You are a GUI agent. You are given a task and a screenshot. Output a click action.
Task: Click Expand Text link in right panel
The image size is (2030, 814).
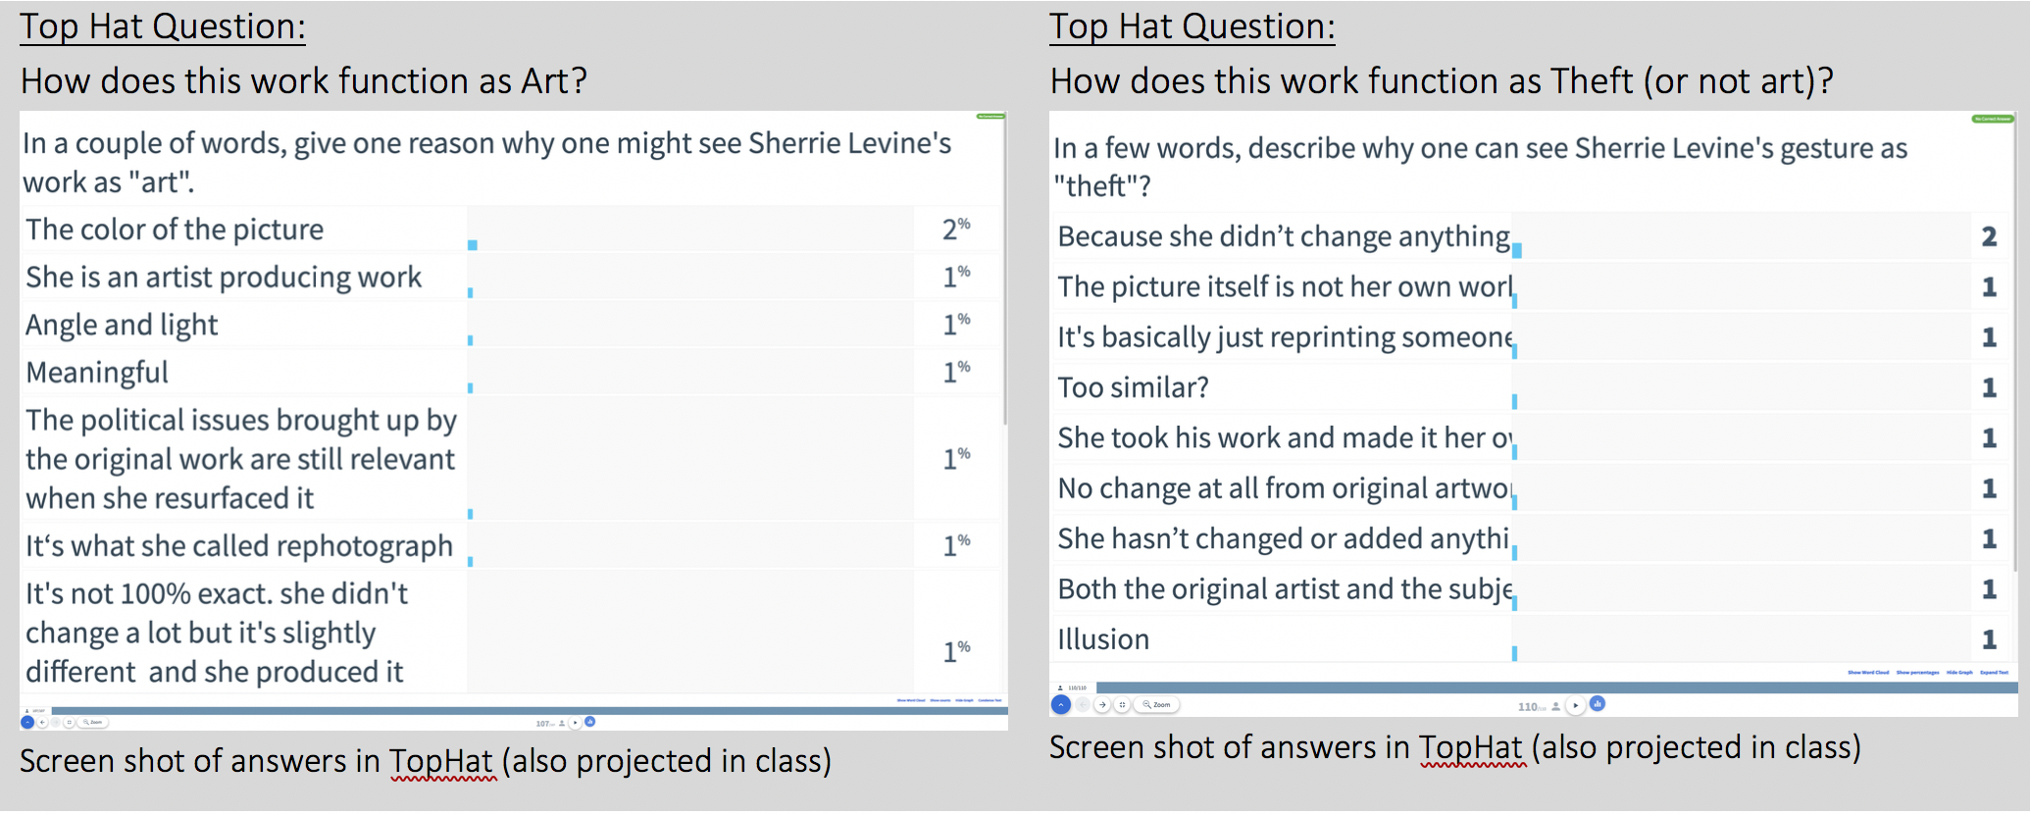[x=1994, y=673]
